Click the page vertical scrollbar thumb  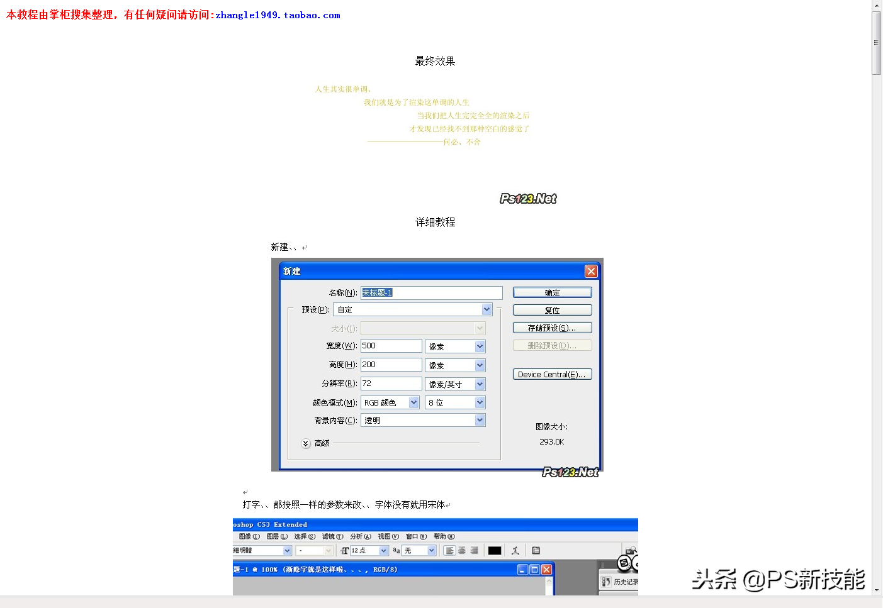(876, 43)
